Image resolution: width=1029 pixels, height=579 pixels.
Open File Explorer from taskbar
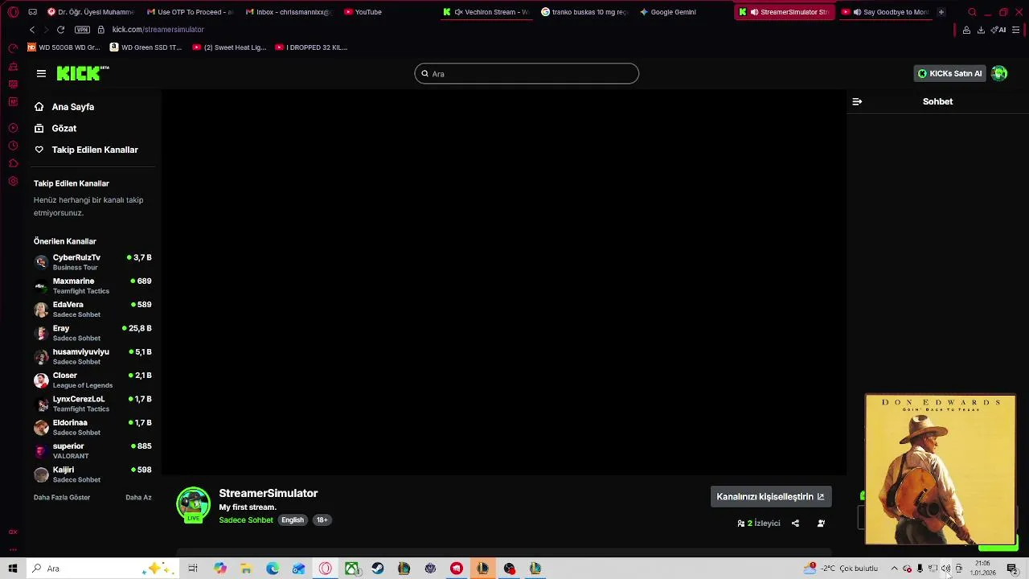[246, 569]
